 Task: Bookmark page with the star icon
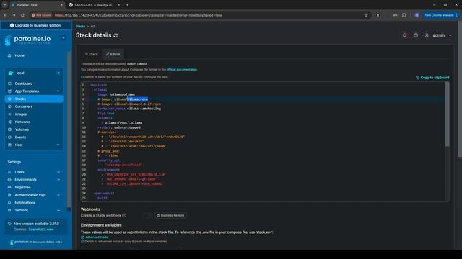coord(366,15)
